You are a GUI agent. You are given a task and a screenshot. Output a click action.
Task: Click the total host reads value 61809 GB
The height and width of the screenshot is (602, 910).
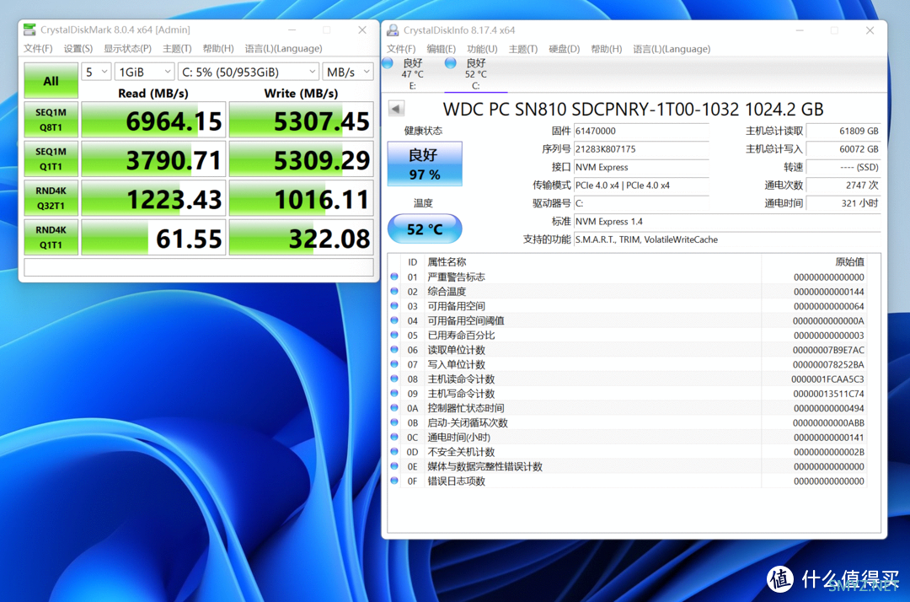843,131
